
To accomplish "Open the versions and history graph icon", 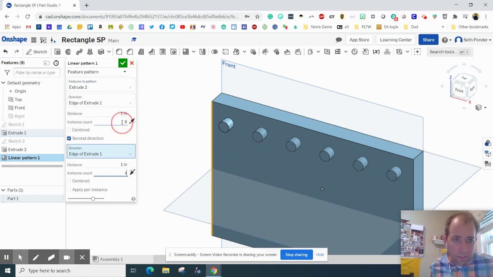I will click(x=43, y=40).
